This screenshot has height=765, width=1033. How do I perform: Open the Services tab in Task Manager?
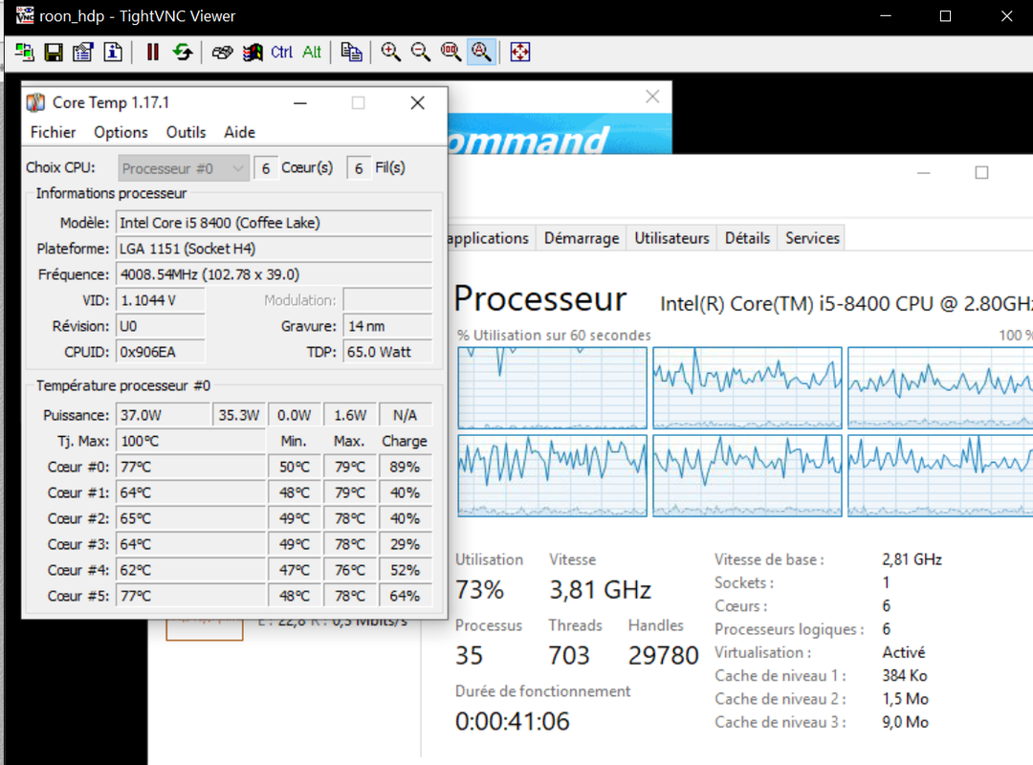(812, 238)
